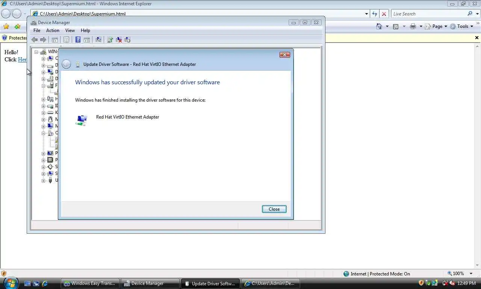The image size is (481, 289).
Task: Open the Action menu in Device Manager
Action: click(53, 30)
